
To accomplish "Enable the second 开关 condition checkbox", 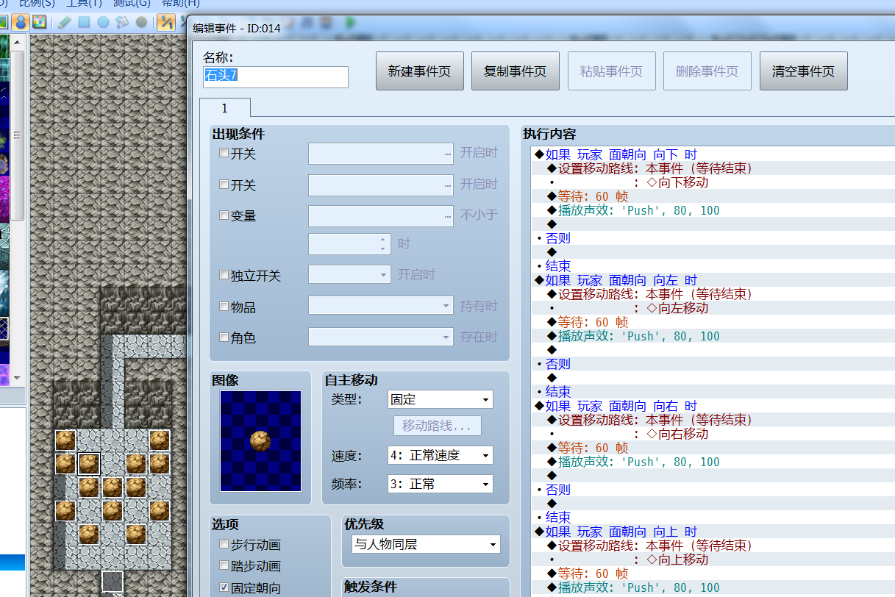I will [x=224, y=185].
